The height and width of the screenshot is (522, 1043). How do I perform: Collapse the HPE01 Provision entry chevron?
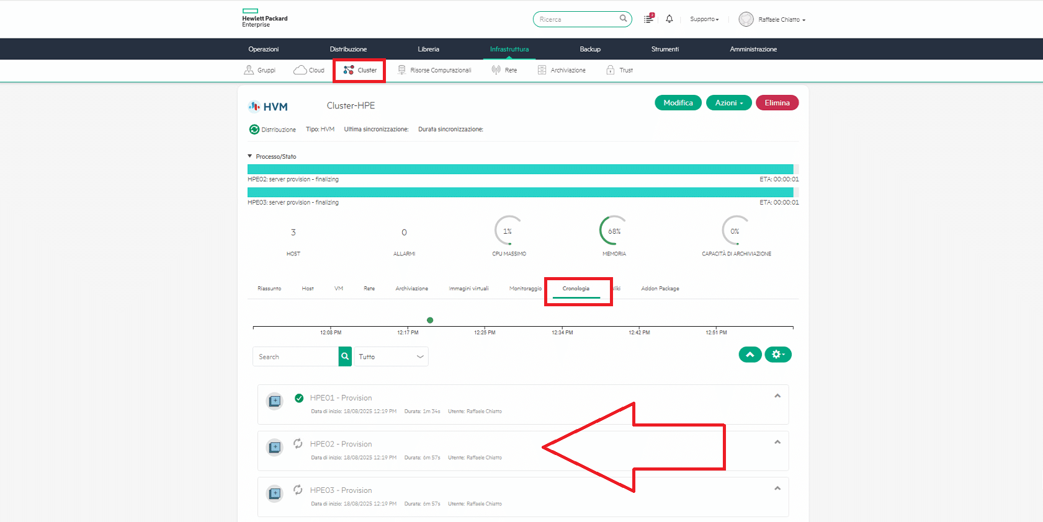pyautogui.click(x=777, y=396)
